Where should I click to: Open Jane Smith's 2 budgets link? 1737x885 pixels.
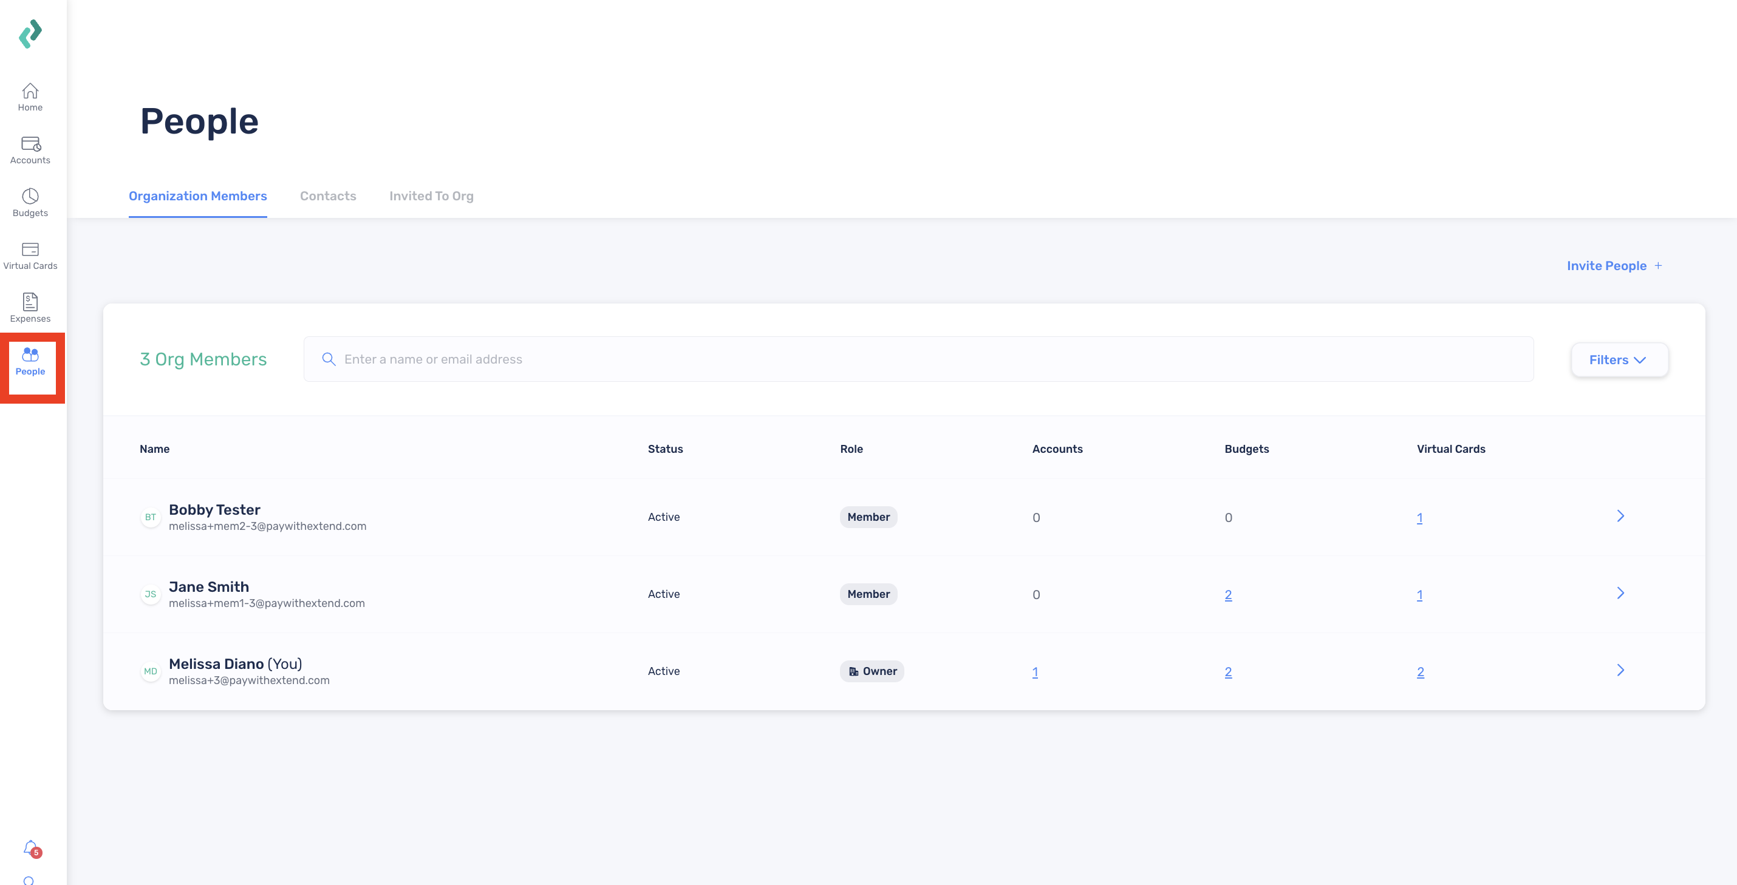1228,594
